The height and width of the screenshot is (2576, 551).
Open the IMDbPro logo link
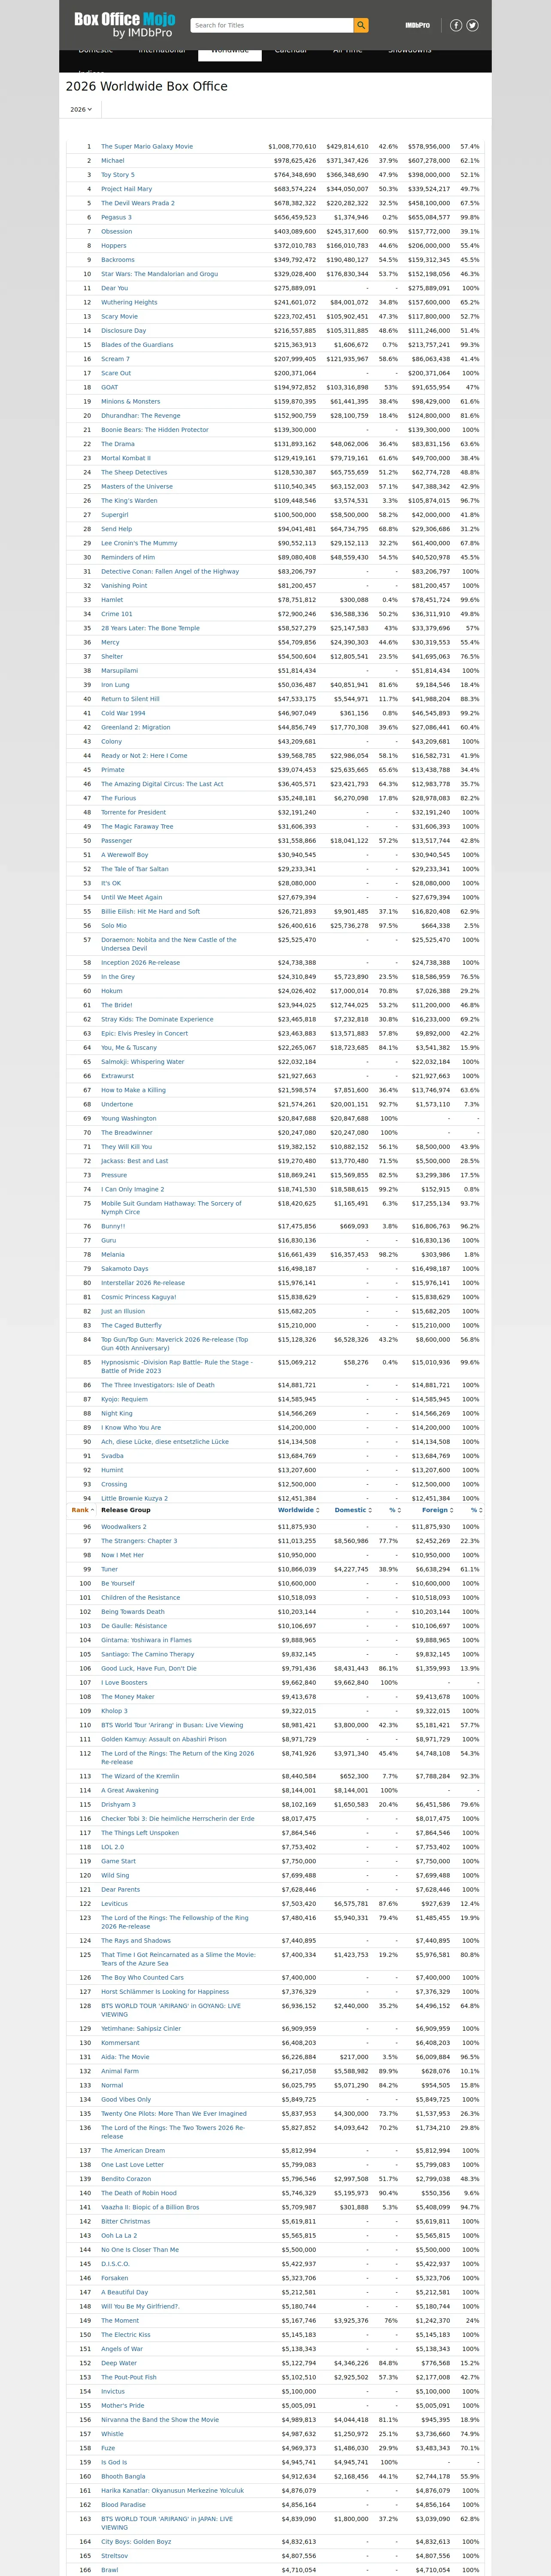point(417,25)
